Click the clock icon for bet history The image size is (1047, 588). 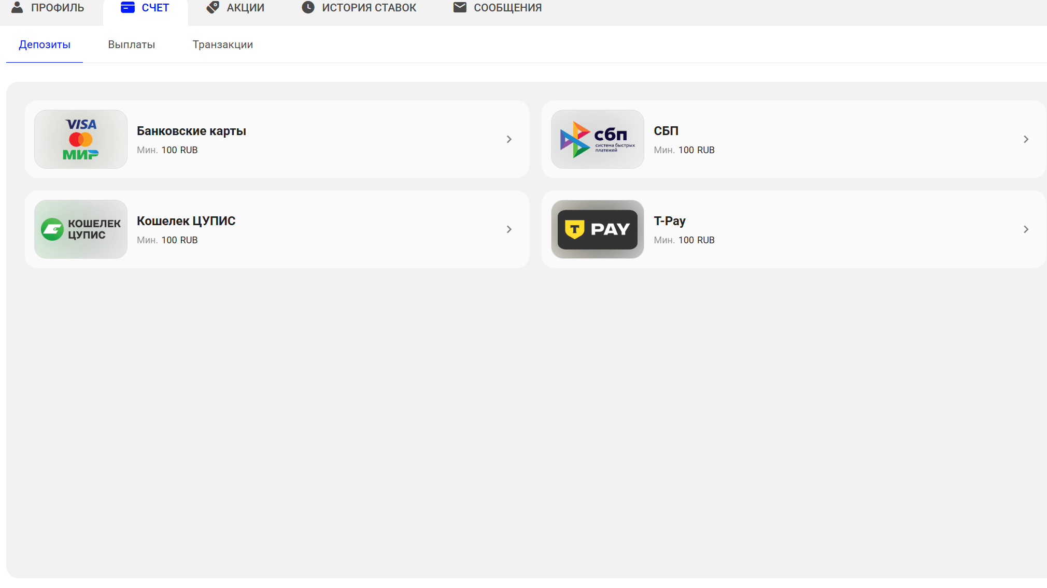click(x=308, y=7)
